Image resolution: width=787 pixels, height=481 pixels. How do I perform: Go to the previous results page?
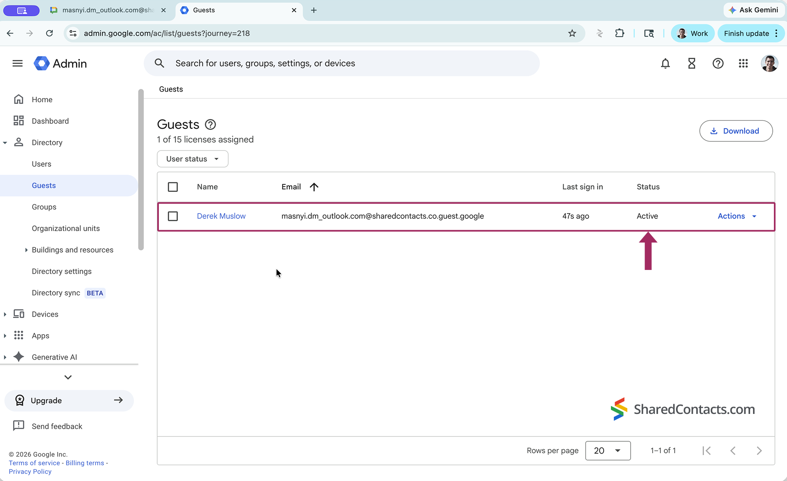(x=733, y=451)
